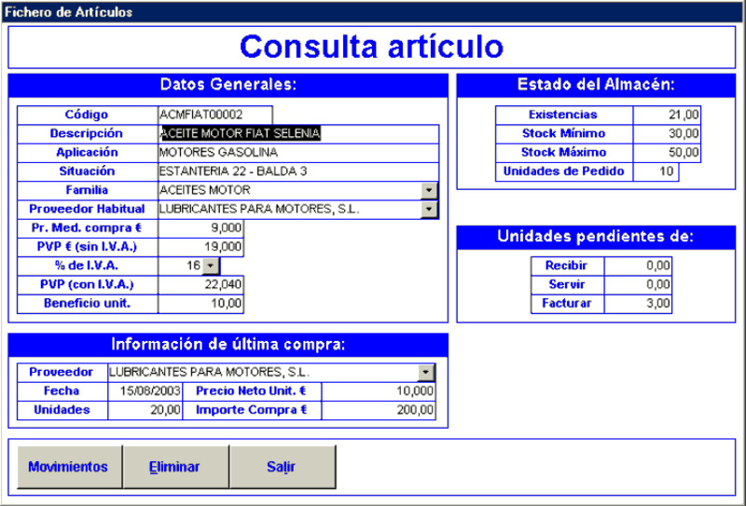746x506 pixels.
Task: Expand the Proveedor Habitual dropdown
Action: click(x=429, y=209)
